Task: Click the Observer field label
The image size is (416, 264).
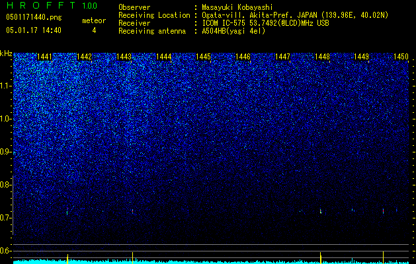Action: 134,7
